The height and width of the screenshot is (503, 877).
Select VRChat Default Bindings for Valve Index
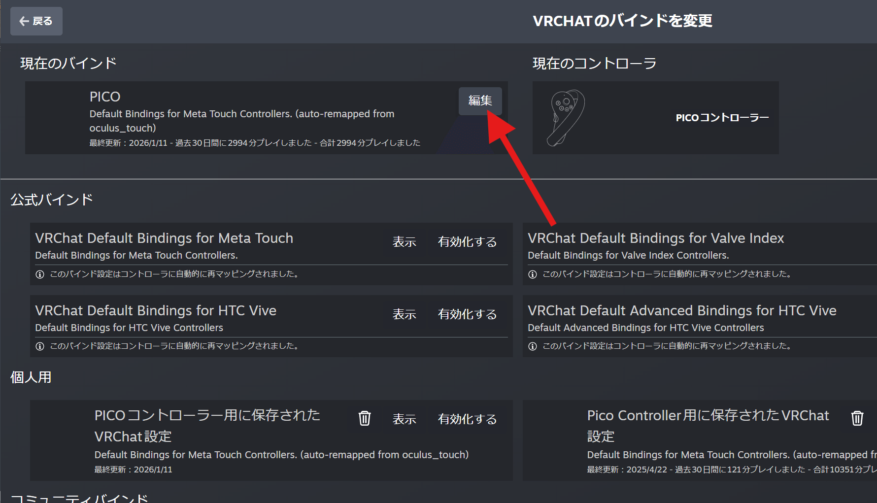pos(655,238)
